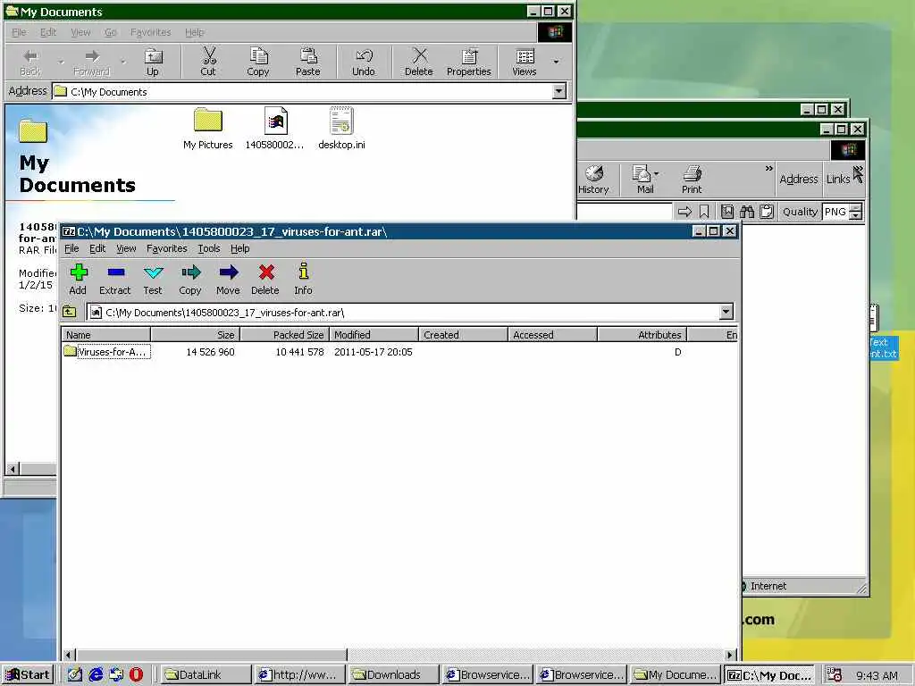Click the binoculars icon in browser toolbar

(747, 212)
